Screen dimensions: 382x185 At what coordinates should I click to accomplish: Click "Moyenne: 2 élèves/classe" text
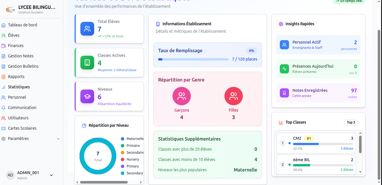click(x=117, y=70)
